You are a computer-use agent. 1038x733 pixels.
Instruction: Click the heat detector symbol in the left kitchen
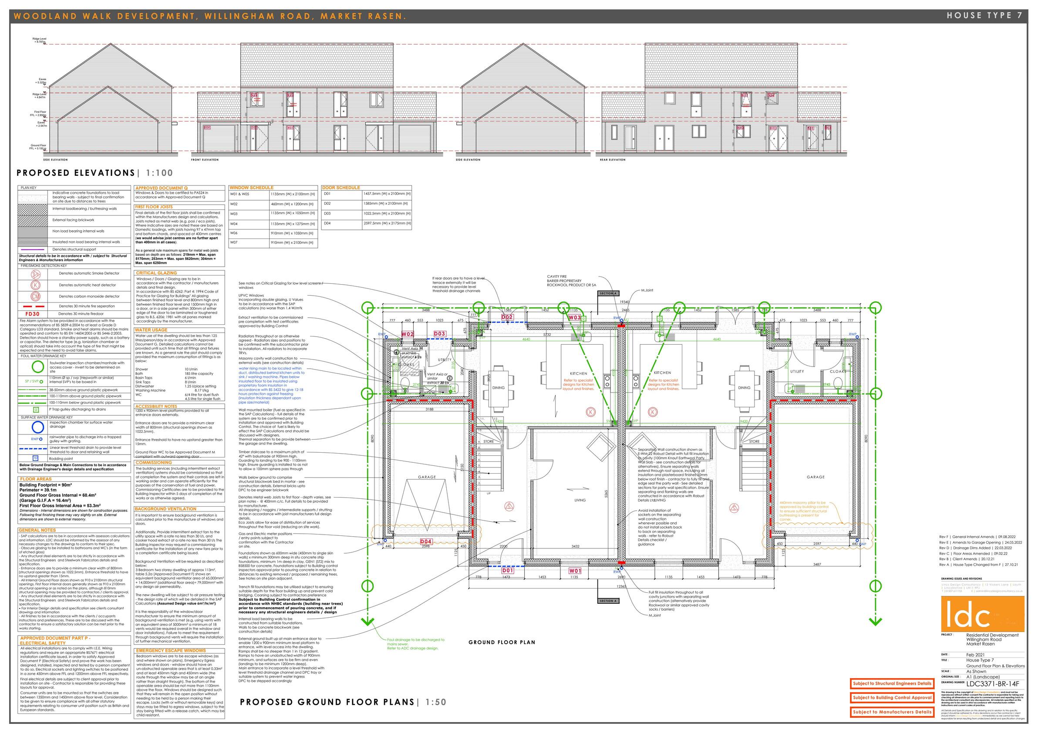click(590, 412)
